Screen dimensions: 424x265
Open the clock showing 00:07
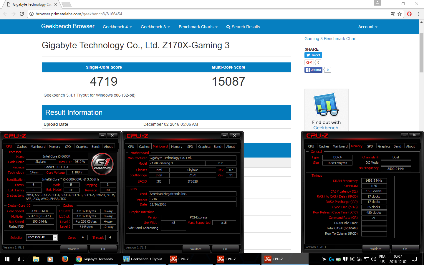click(x=398, y=259)
